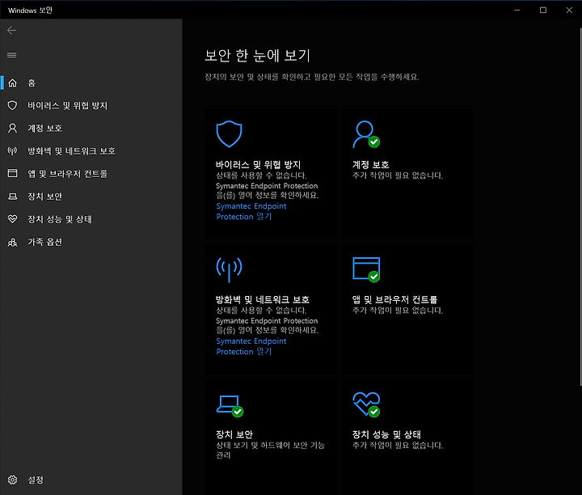Click 계정 보호 tile heading
The image size is (582, 495).
tap(370, 164)
